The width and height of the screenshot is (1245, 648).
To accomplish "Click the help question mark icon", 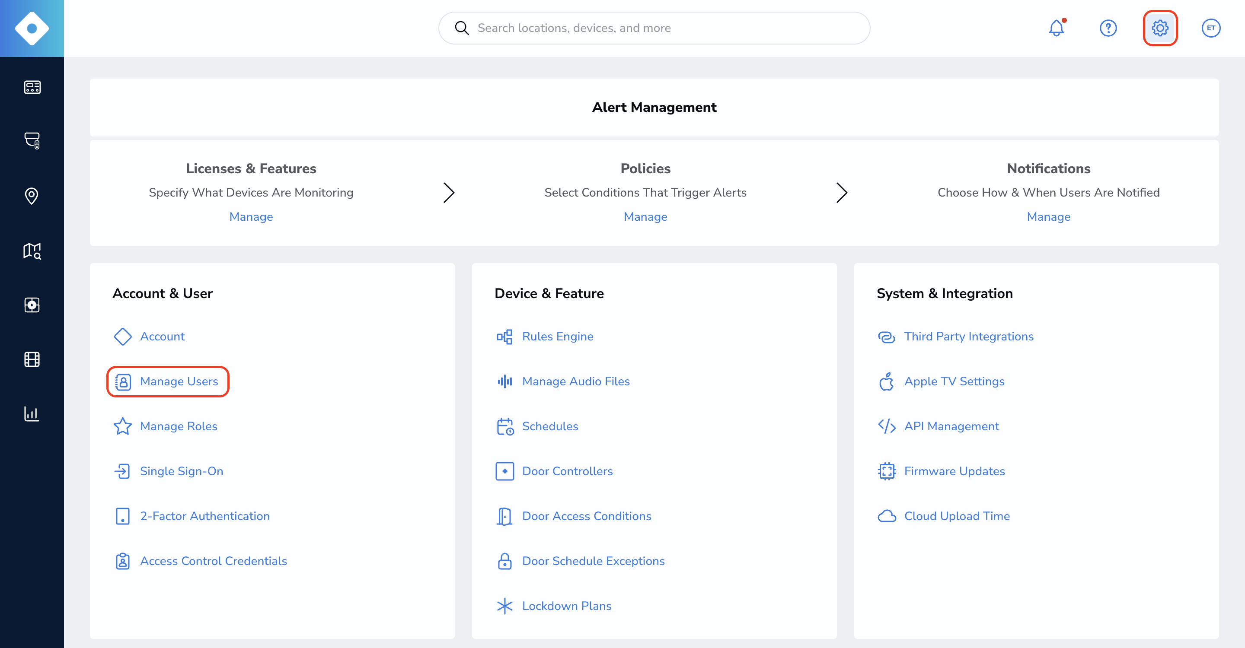I will (1108, 28).
